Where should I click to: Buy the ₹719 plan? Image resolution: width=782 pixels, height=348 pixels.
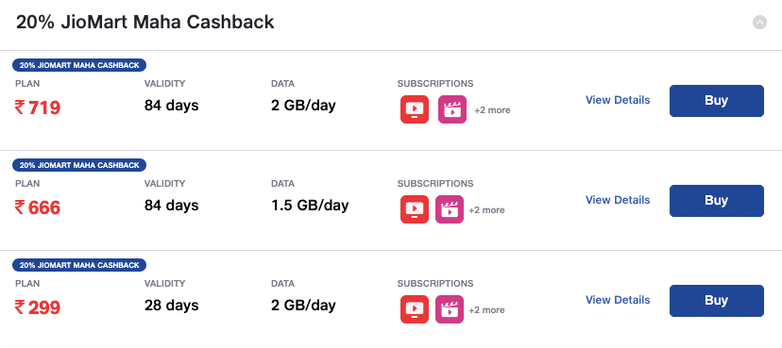pyautogui.click(x=717, y=101)
